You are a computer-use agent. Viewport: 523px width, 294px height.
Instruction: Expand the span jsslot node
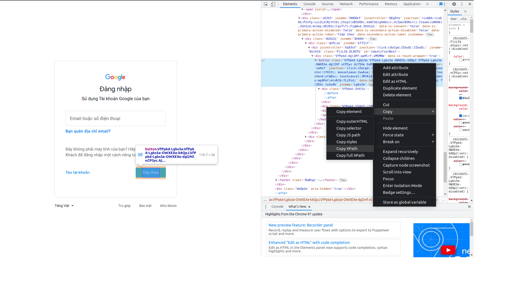coord(302,9)
